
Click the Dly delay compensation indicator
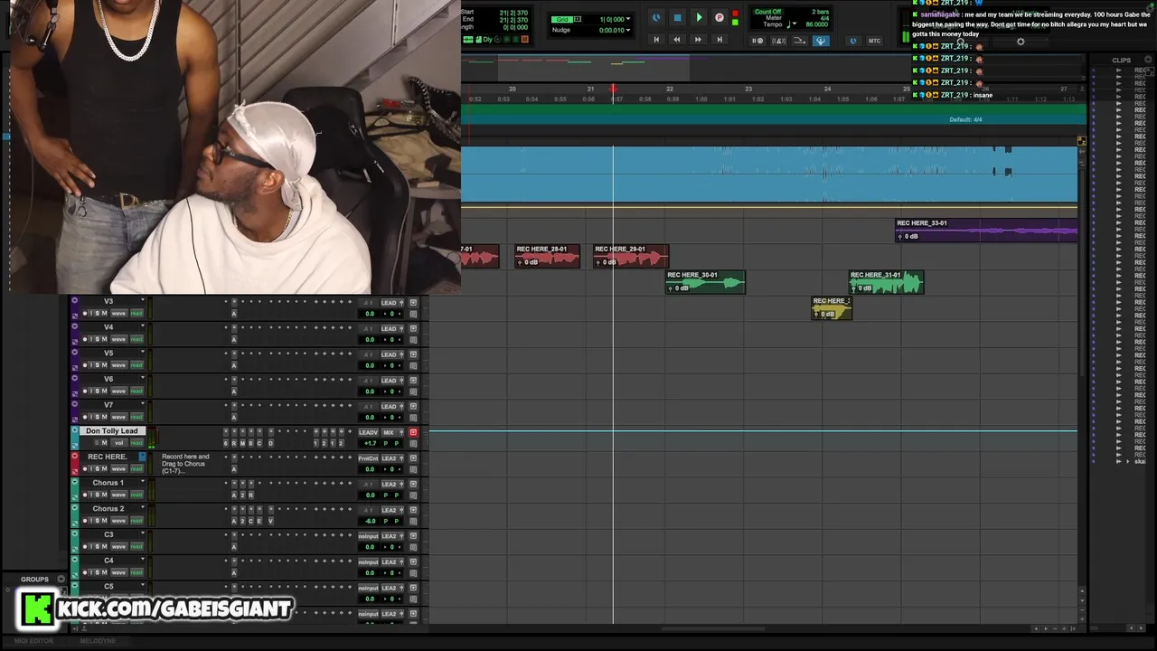pos(486,40)
